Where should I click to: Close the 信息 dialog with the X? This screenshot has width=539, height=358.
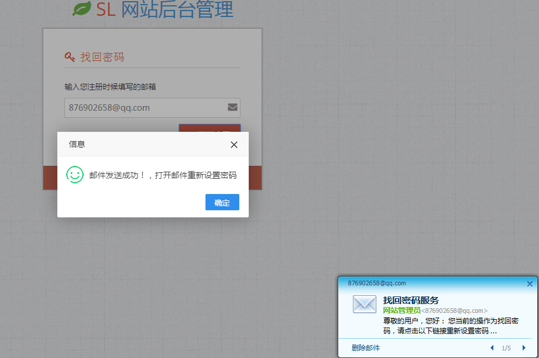click(234, 145)
